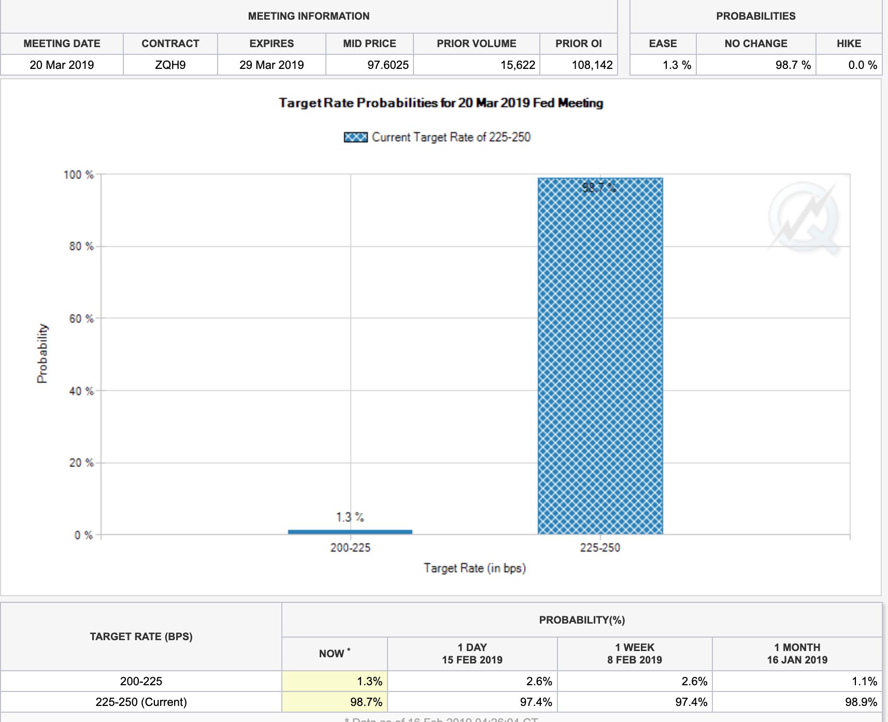Click the CONTRACT column header
The width and height of the screenshot is (888, 722).
(x=170, y=44)
